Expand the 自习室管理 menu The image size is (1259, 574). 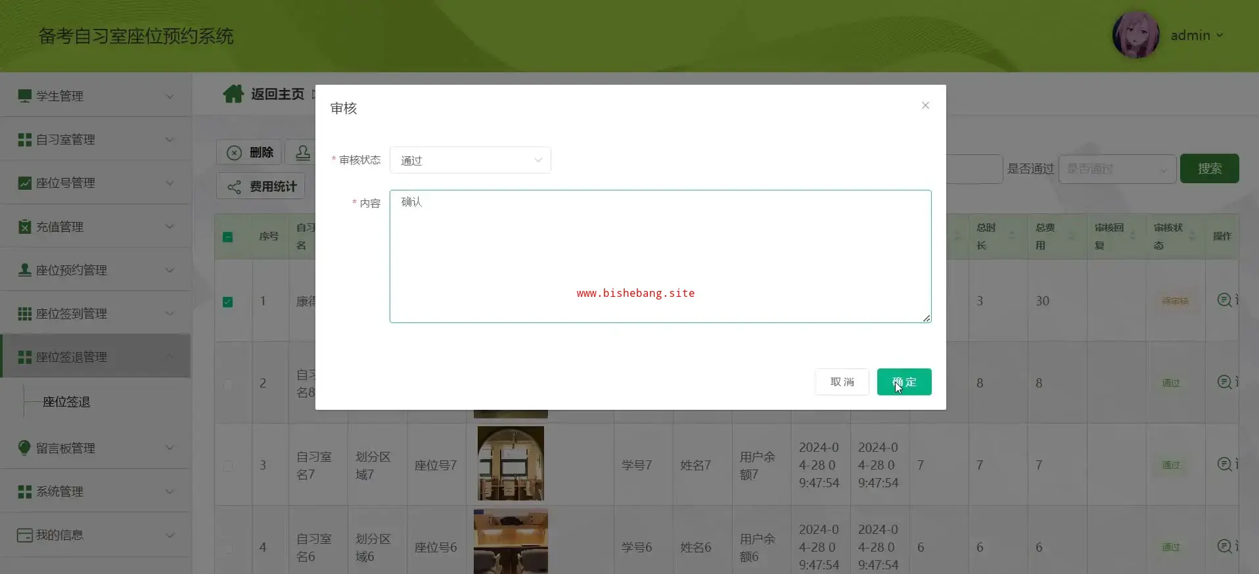point(95,139)
